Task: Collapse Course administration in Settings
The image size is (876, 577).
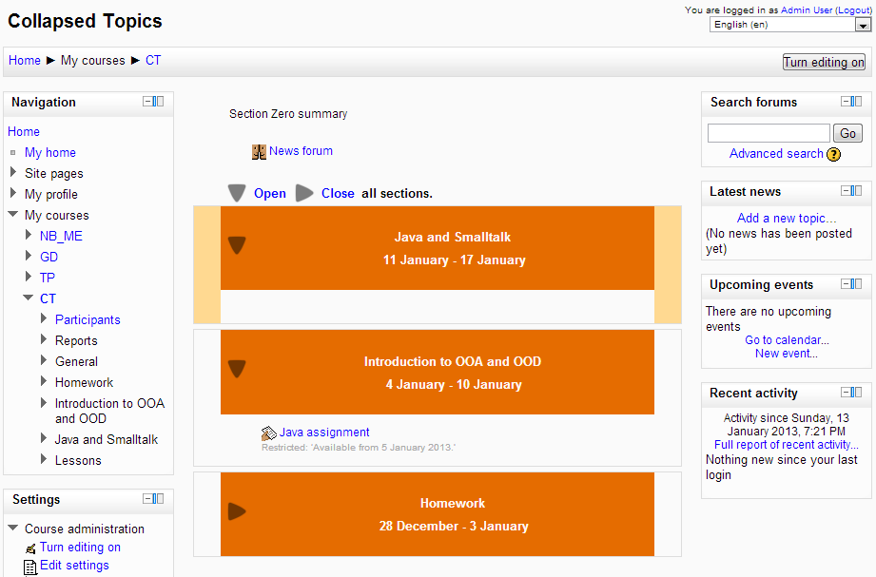Action: [13, 528]
